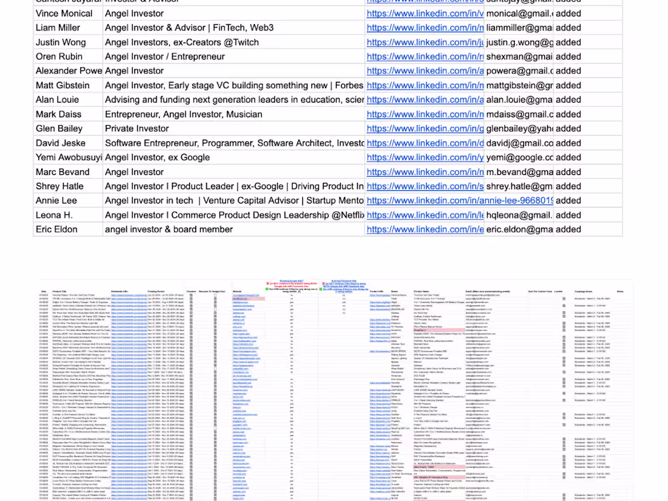Screen dimensions: 668x501
Task: Follow Shrey Hatle's LinkedIn link
Action: pos(424,186)
